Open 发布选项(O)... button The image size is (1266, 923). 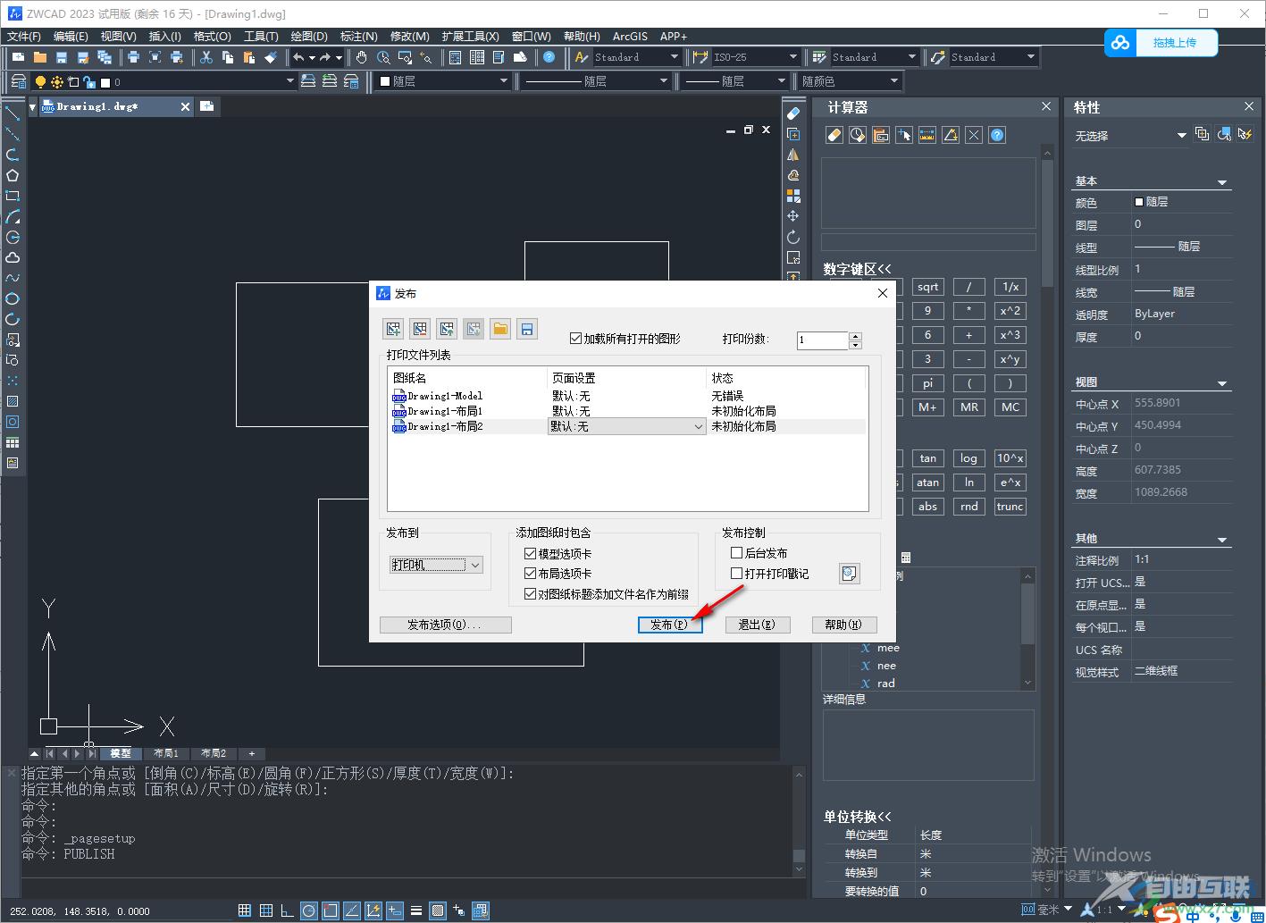[x=445, y=625]
